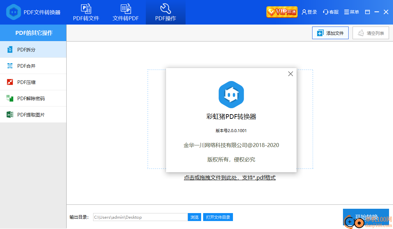The width and height of the screenshot is (393, 229).
Task: Click the broom icon on 清空列表
Action: pos(361,33)
